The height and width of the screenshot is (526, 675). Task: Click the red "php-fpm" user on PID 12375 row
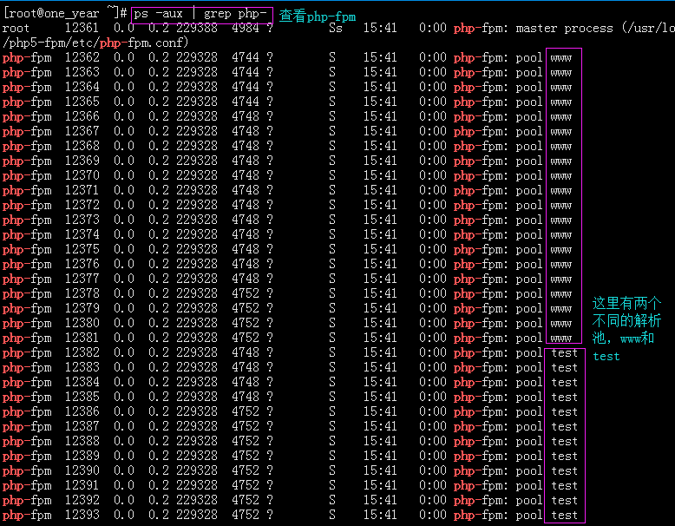[27, 250]
